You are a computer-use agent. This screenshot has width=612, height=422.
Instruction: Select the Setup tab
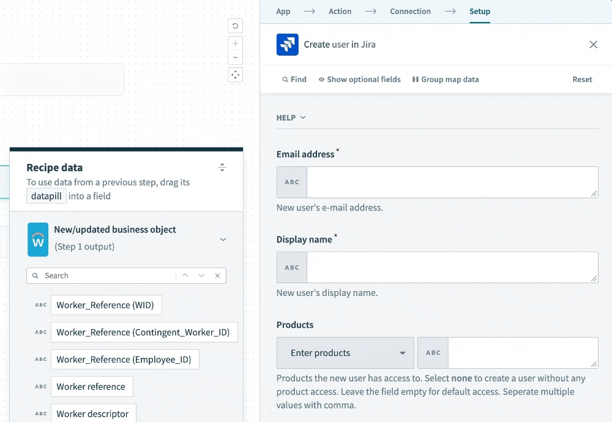click(480, 11)
